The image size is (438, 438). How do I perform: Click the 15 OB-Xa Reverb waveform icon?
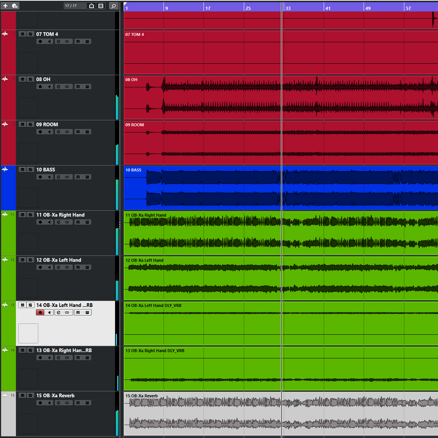5,395
